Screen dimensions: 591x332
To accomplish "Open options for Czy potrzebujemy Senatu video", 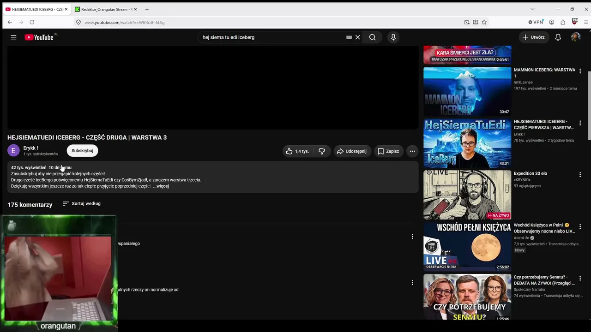I will pyautogui.click(x=580, y=279).
